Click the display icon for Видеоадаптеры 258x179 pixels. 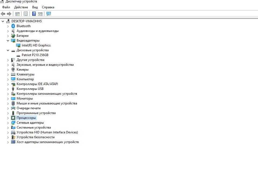[13, 41]
